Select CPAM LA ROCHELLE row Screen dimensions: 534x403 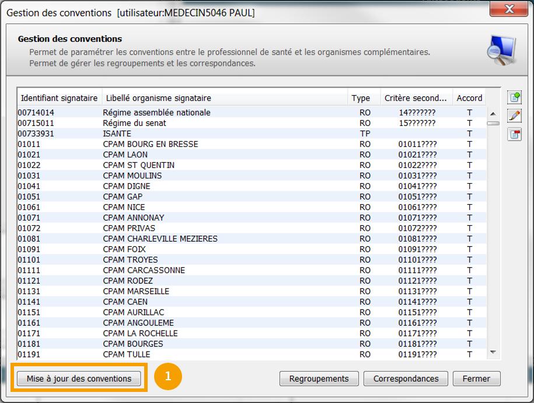(252, 333)
